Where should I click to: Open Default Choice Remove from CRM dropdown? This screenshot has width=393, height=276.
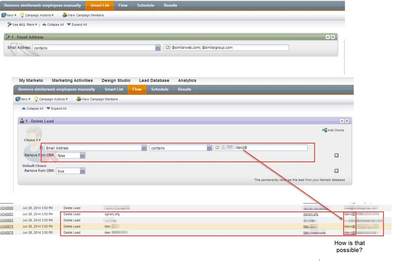point(82,171)
